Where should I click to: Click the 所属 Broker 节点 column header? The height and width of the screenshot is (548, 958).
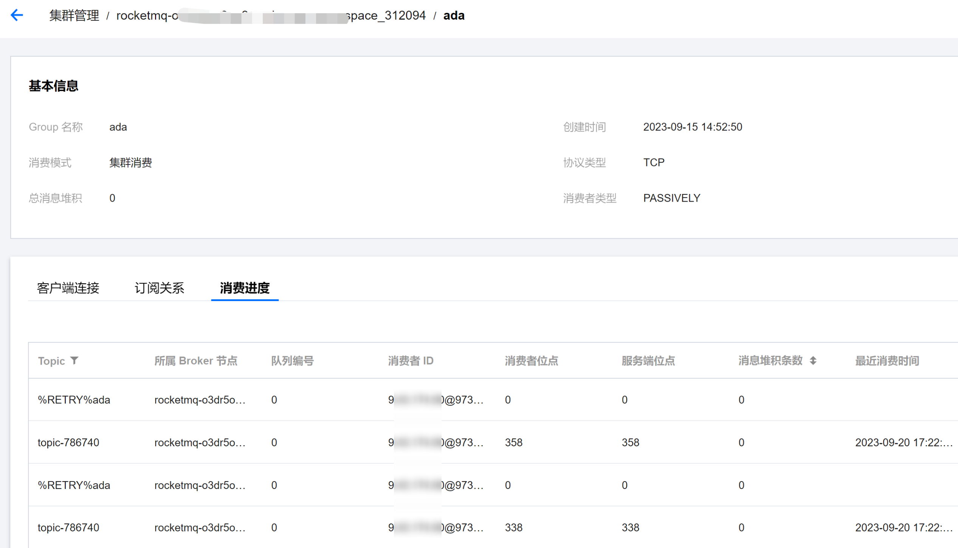(x=196, y=361)
